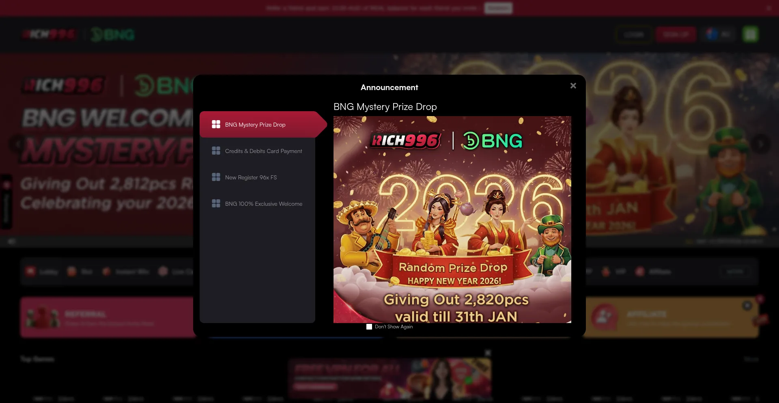Open the Lobby category icon
Screen dimensions: 779x403
click(31, 272)
